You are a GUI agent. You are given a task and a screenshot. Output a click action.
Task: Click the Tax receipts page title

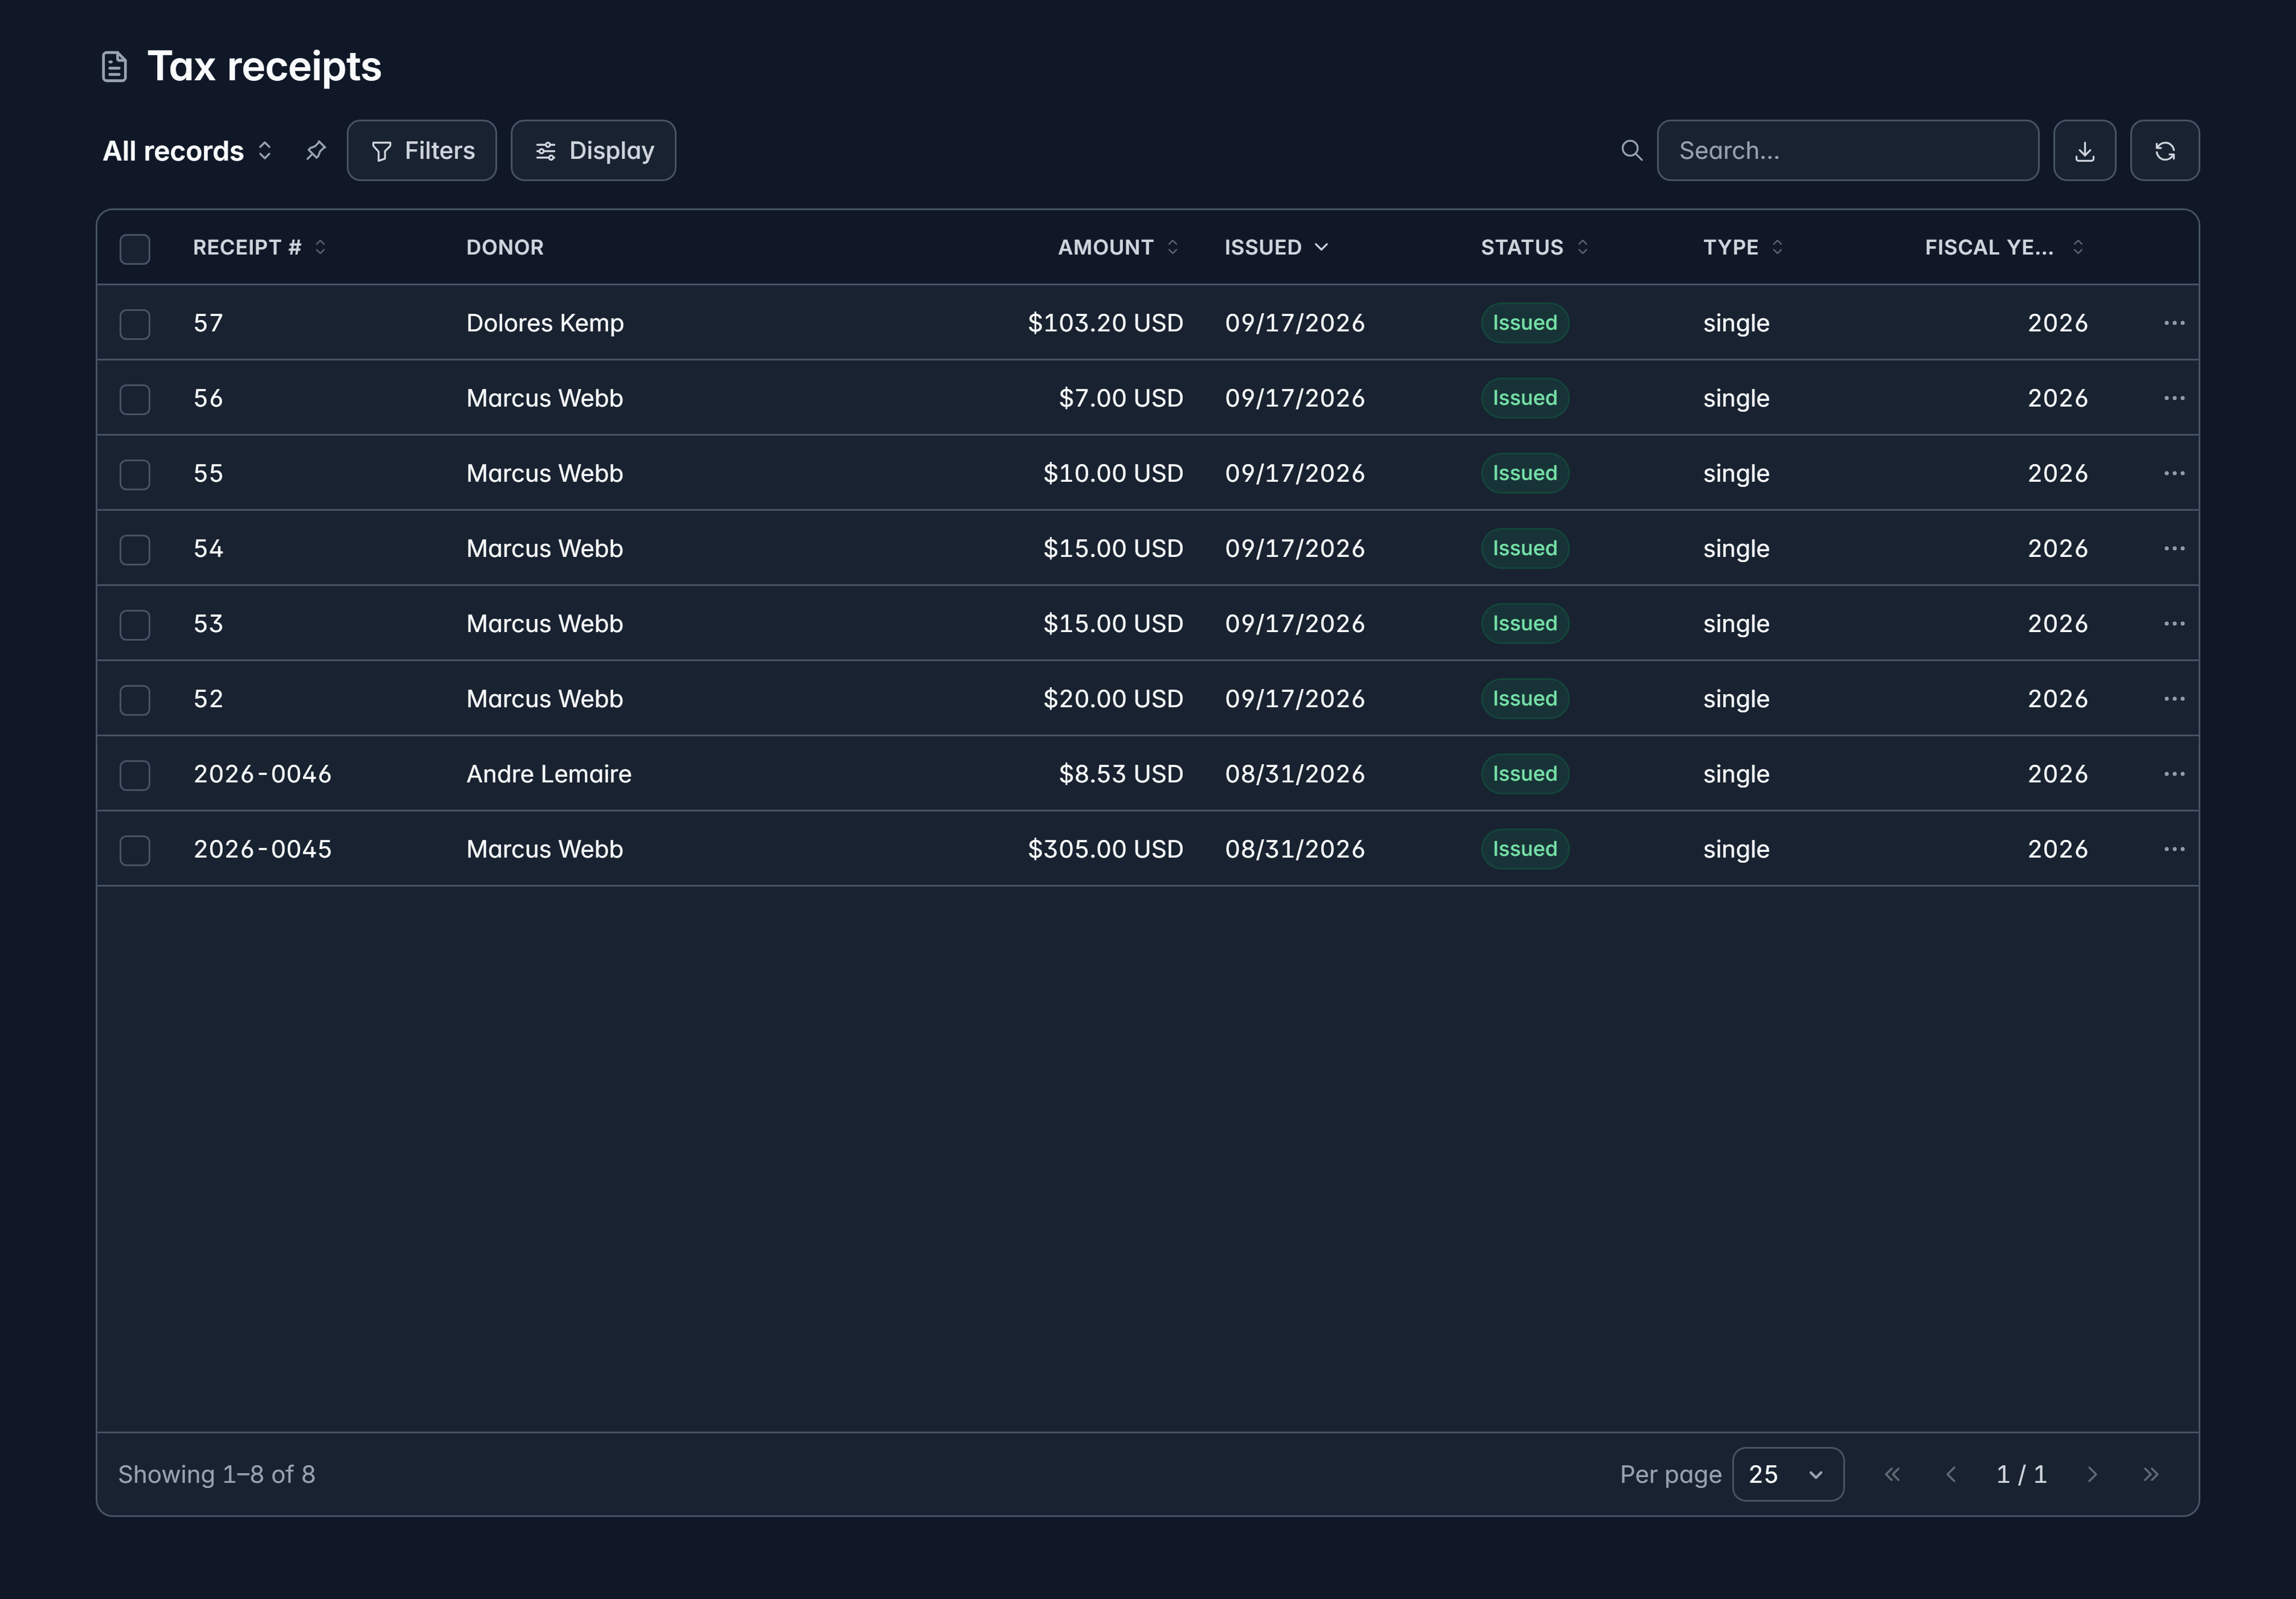click(264, 66)
